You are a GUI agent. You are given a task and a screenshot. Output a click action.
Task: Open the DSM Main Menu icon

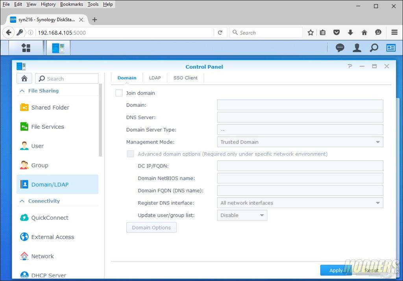26,48
